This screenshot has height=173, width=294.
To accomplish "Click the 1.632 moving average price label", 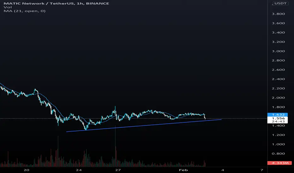I will [x=278, y=114].
